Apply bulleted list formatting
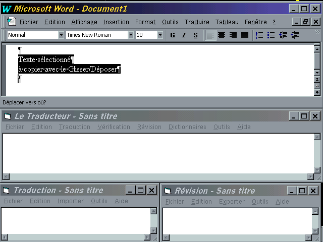 pos(271,35)
